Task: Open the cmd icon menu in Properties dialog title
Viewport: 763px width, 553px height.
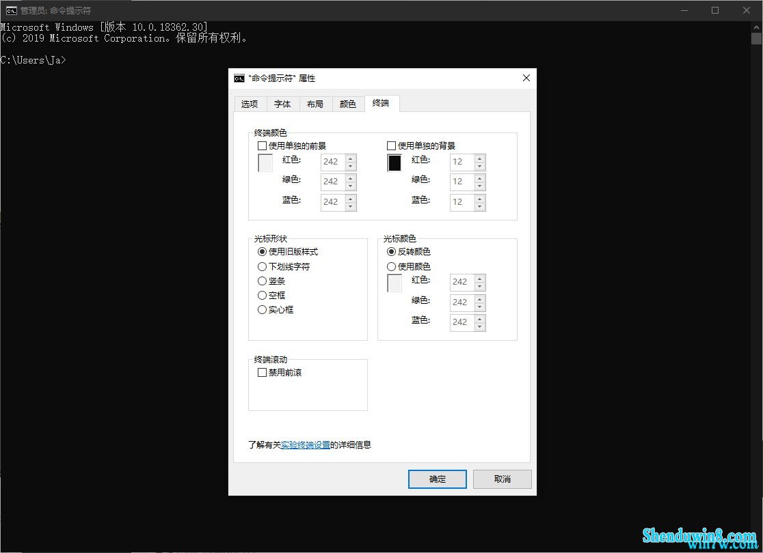Action: pos(239,79)
